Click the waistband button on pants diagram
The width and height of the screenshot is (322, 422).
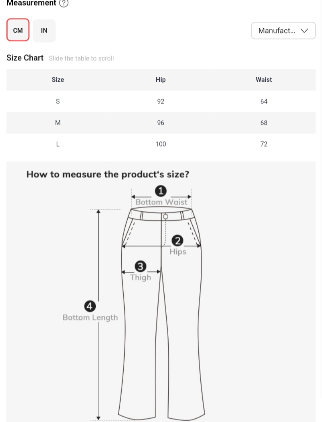165,217
